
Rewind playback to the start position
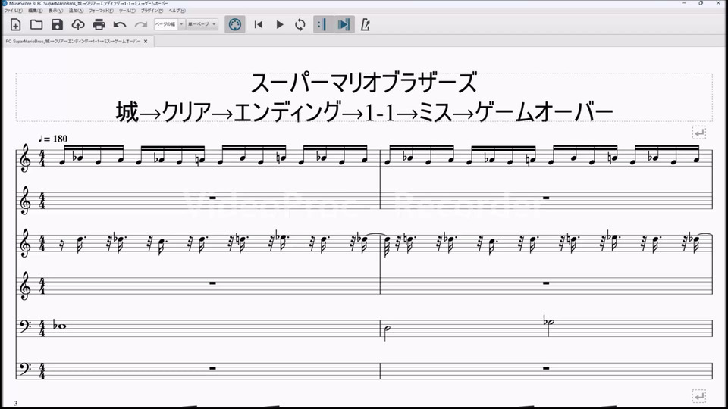point(259,24)
